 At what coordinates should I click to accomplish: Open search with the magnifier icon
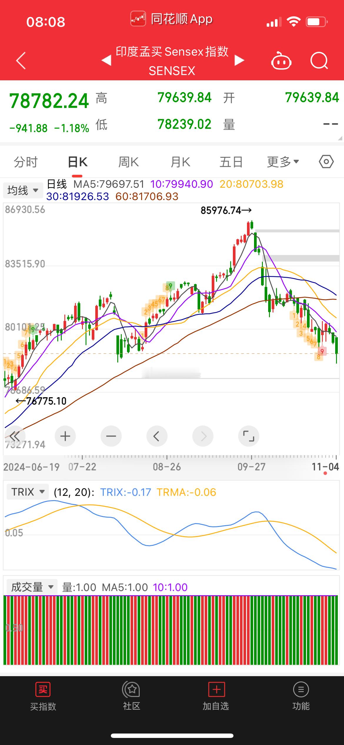click(319, 61)
